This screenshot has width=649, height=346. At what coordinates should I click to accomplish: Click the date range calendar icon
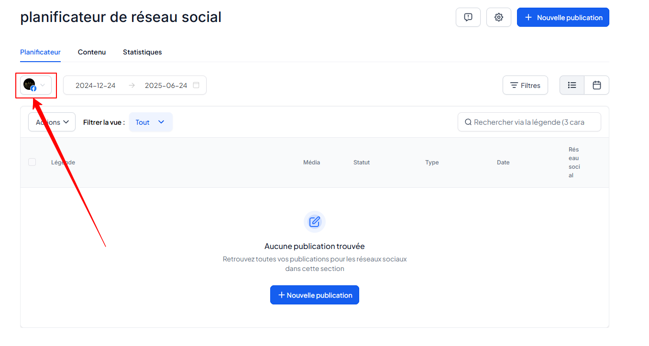(x=196, y=85)
